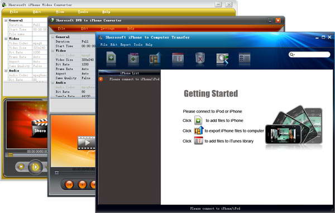Click the iTunes library icon in Getting Started
The height and width of the screenshot is (213, 335).
point(198,141)
